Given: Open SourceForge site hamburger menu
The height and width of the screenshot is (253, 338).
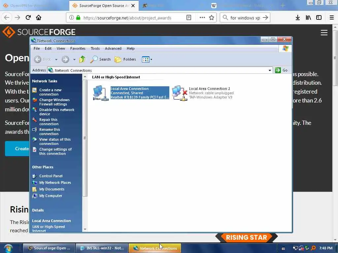Looking at the screenshot, I should point(324,33).
